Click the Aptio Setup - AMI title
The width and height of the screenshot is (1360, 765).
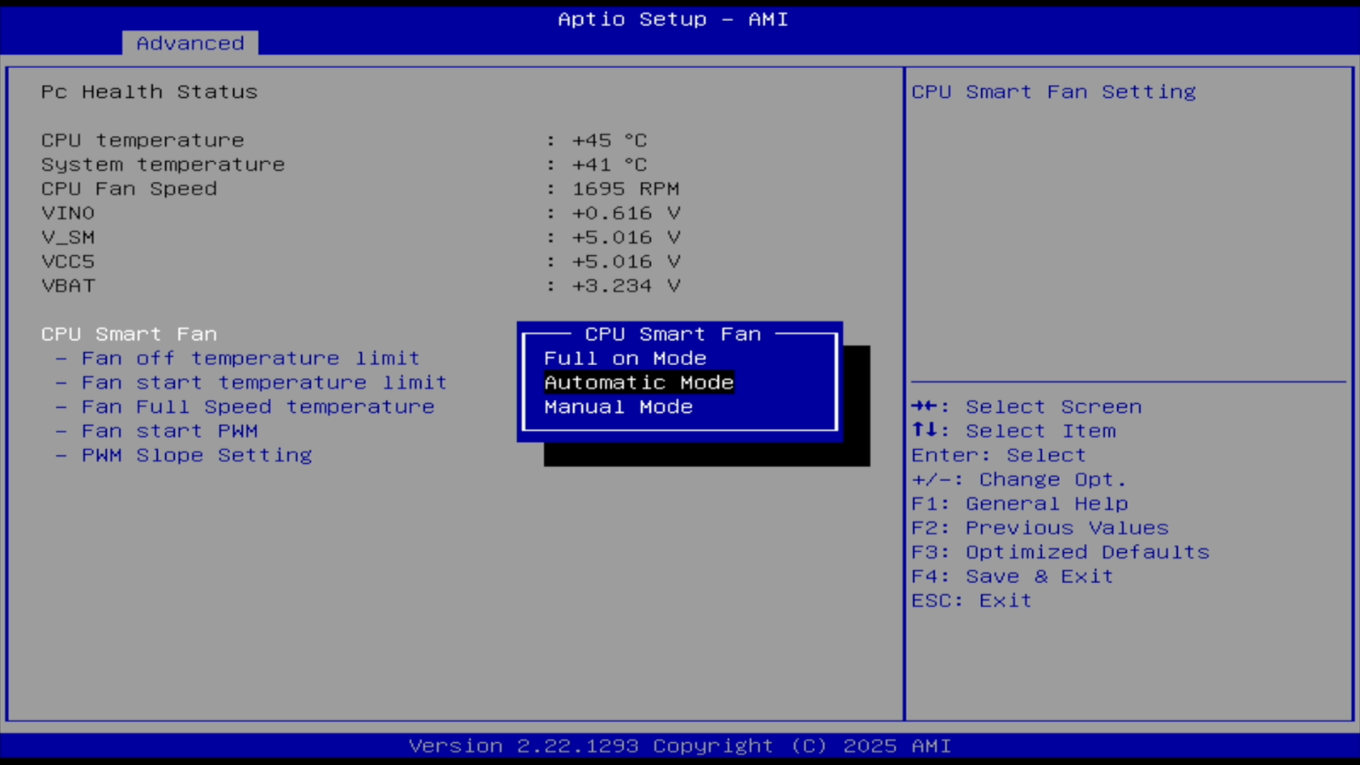[673, 19]
